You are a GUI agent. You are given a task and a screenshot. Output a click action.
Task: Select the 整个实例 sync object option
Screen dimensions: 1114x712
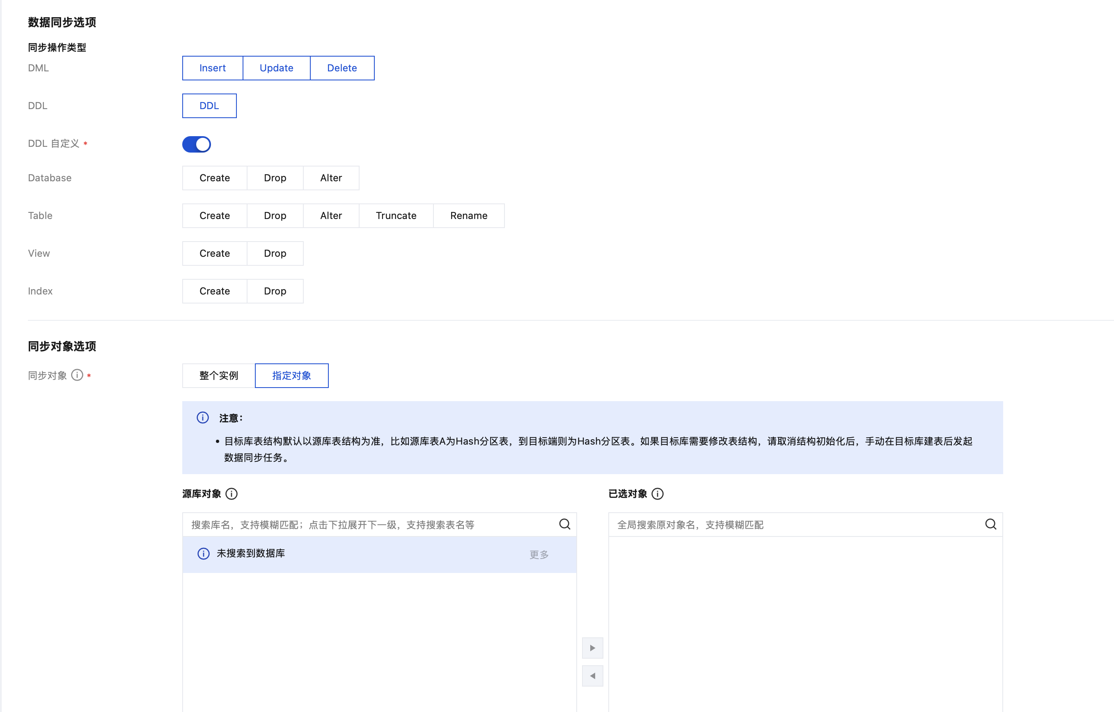(218, 375)
